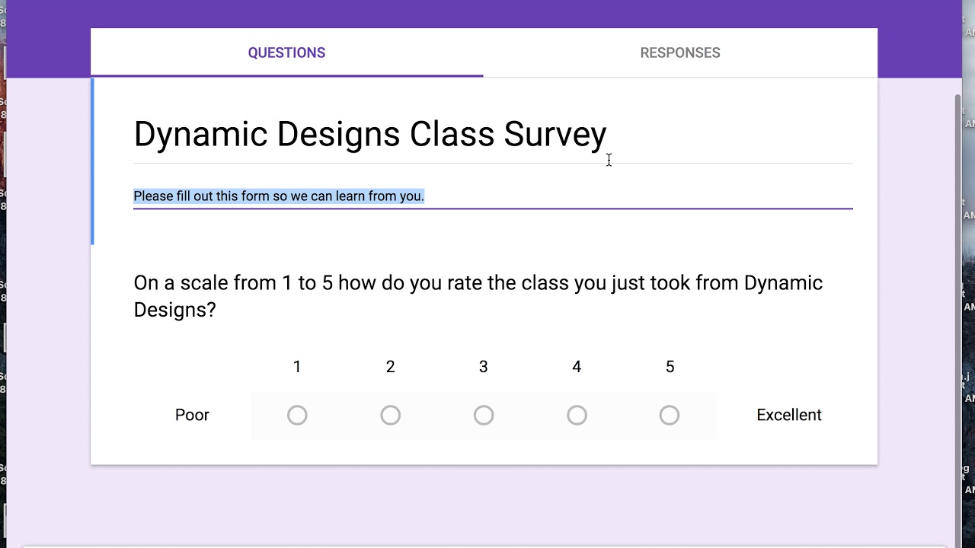The height and width of the screenshot is (548, 975).
Task: Choose the rating 2 radio option
Action: pos(390,415)
